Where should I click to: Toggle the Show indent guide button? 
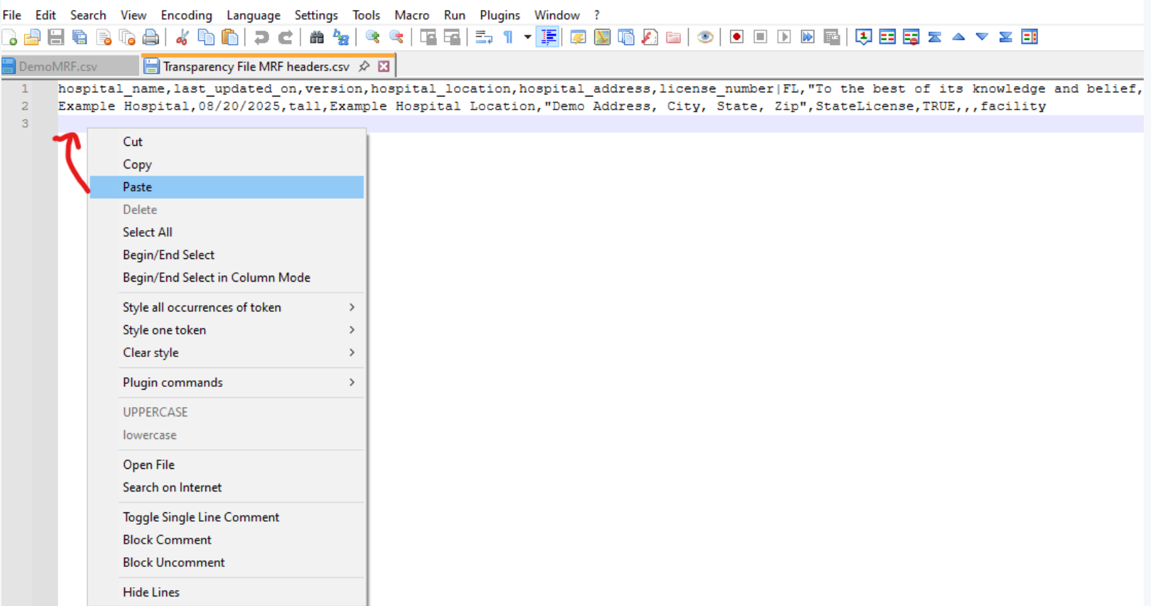[x=548, y=37]
